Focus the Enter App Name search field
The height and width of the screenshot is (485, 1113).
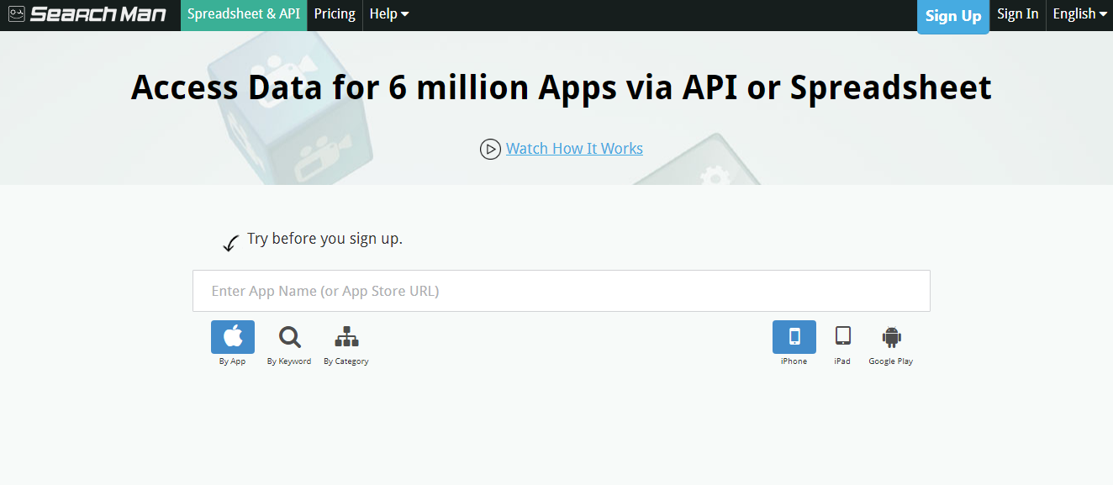tap(561, 291)
